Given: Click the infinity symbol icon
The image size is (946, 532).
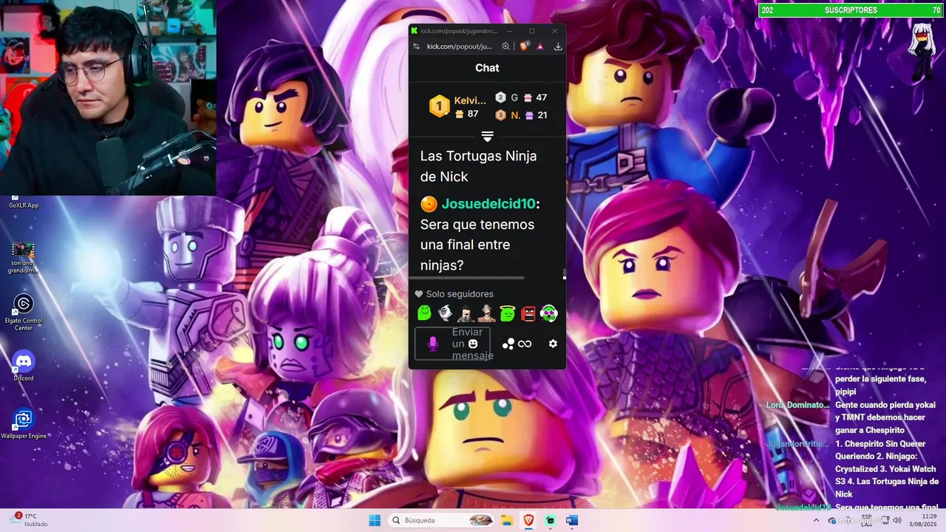Looking at the screenshot, I should pyautogui.click(x=525, y=344).
